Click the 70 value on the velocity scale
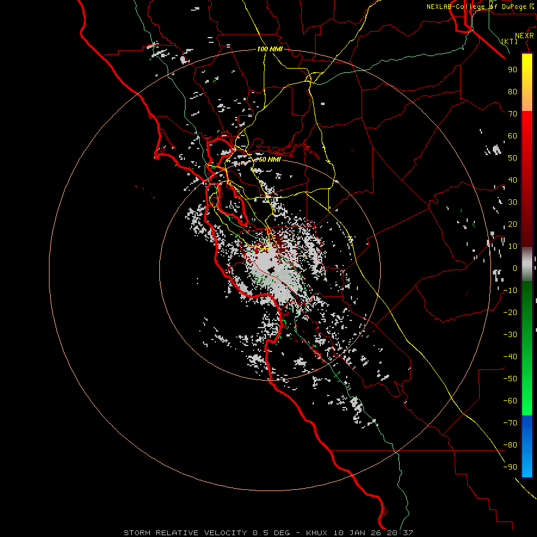 (x=513, y=114)
